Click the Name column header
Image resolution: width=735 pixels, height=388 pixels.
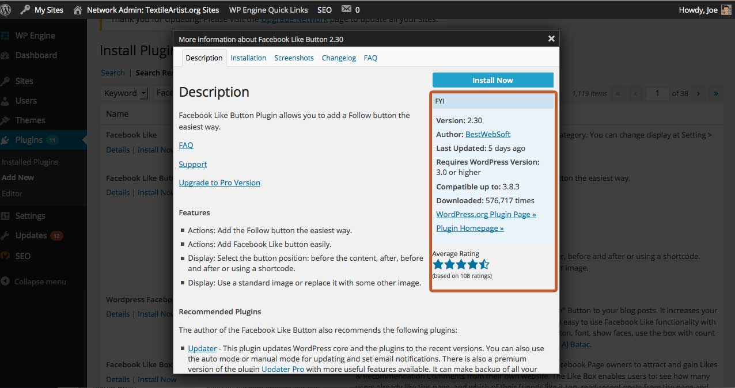click(118, 114)
